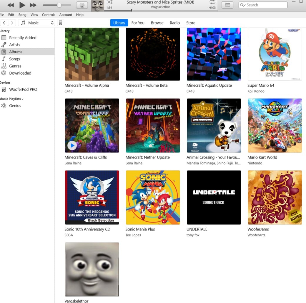
Task: Show Recently Added in the sidebar
Action: 23,38
